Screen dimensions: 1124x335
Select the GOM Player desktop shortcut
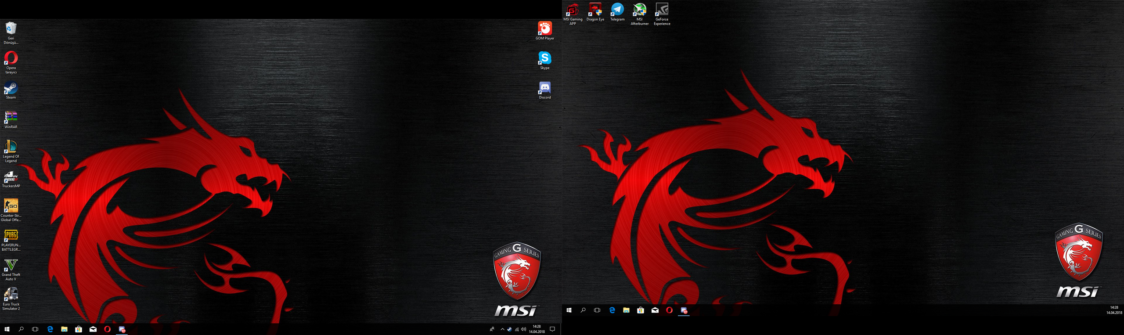pos(544,31)
